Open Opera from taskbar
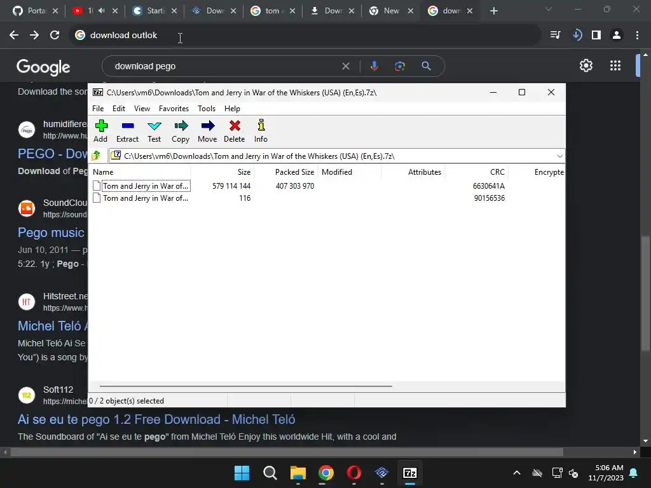This screenshot has width=651, height=488. click(x=353, y=473)
